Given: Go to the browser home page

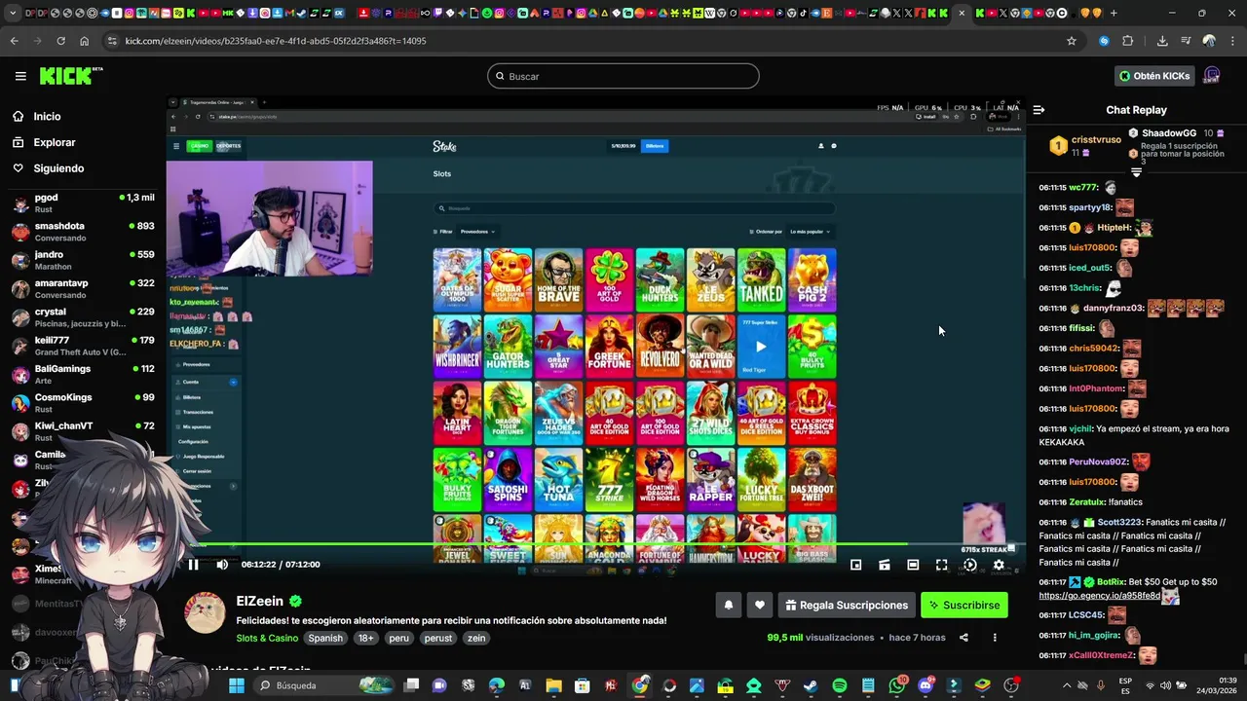Looking at the screenshot, I should pos(84,41).
